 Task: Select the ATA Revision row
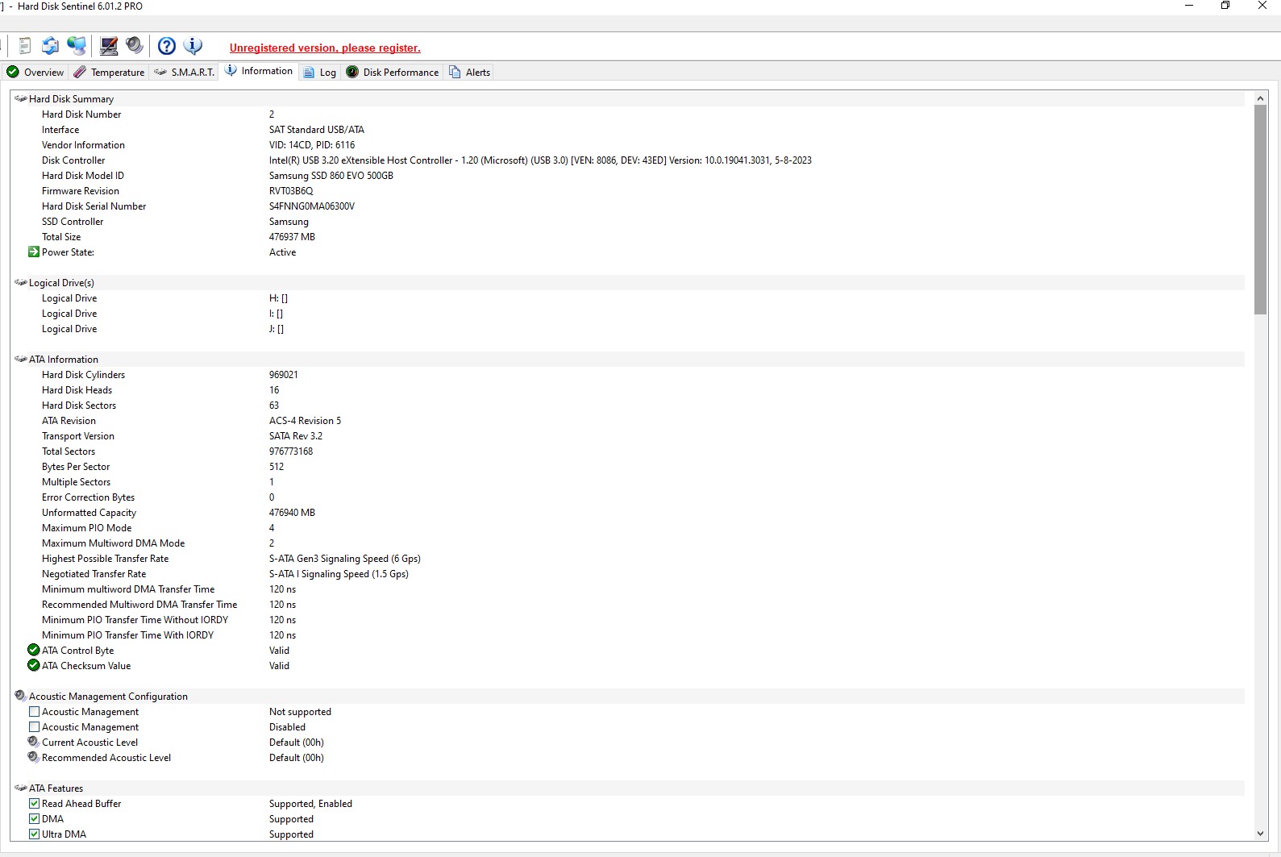[629, 421]
